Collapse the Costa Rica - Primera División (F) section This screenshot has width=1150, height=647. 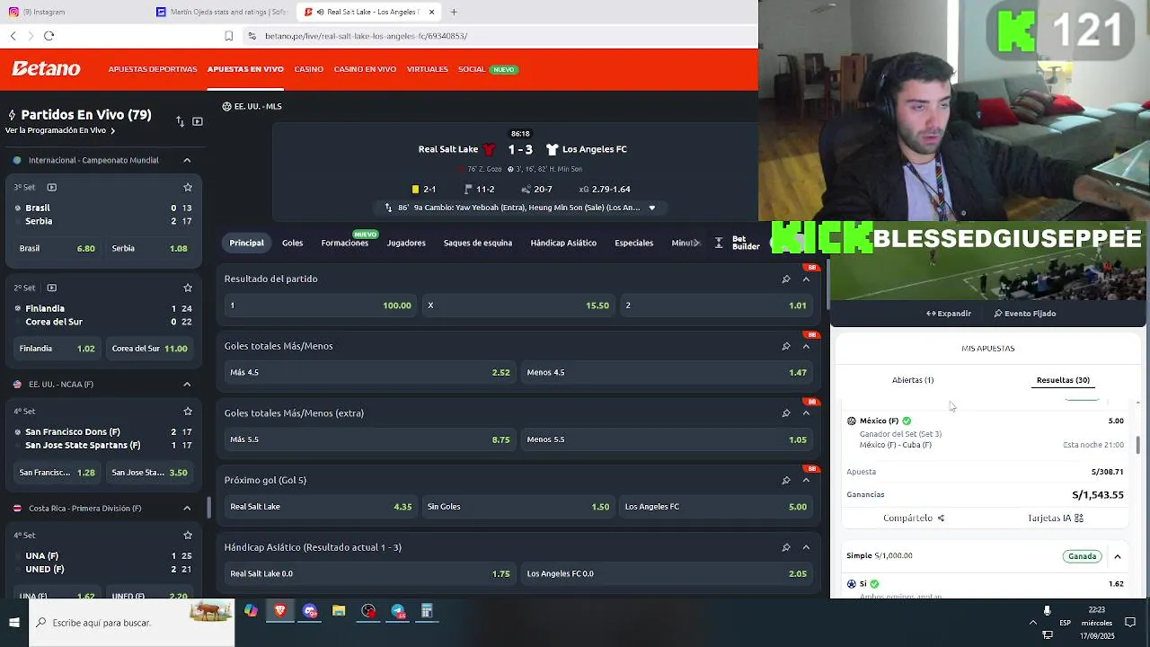187,508
